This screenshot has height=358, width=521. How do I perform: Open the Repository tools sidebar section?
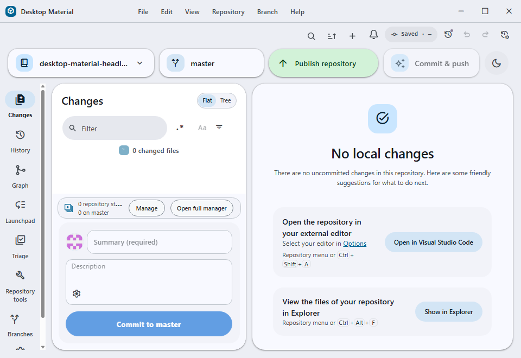click(x=20, y=286)
